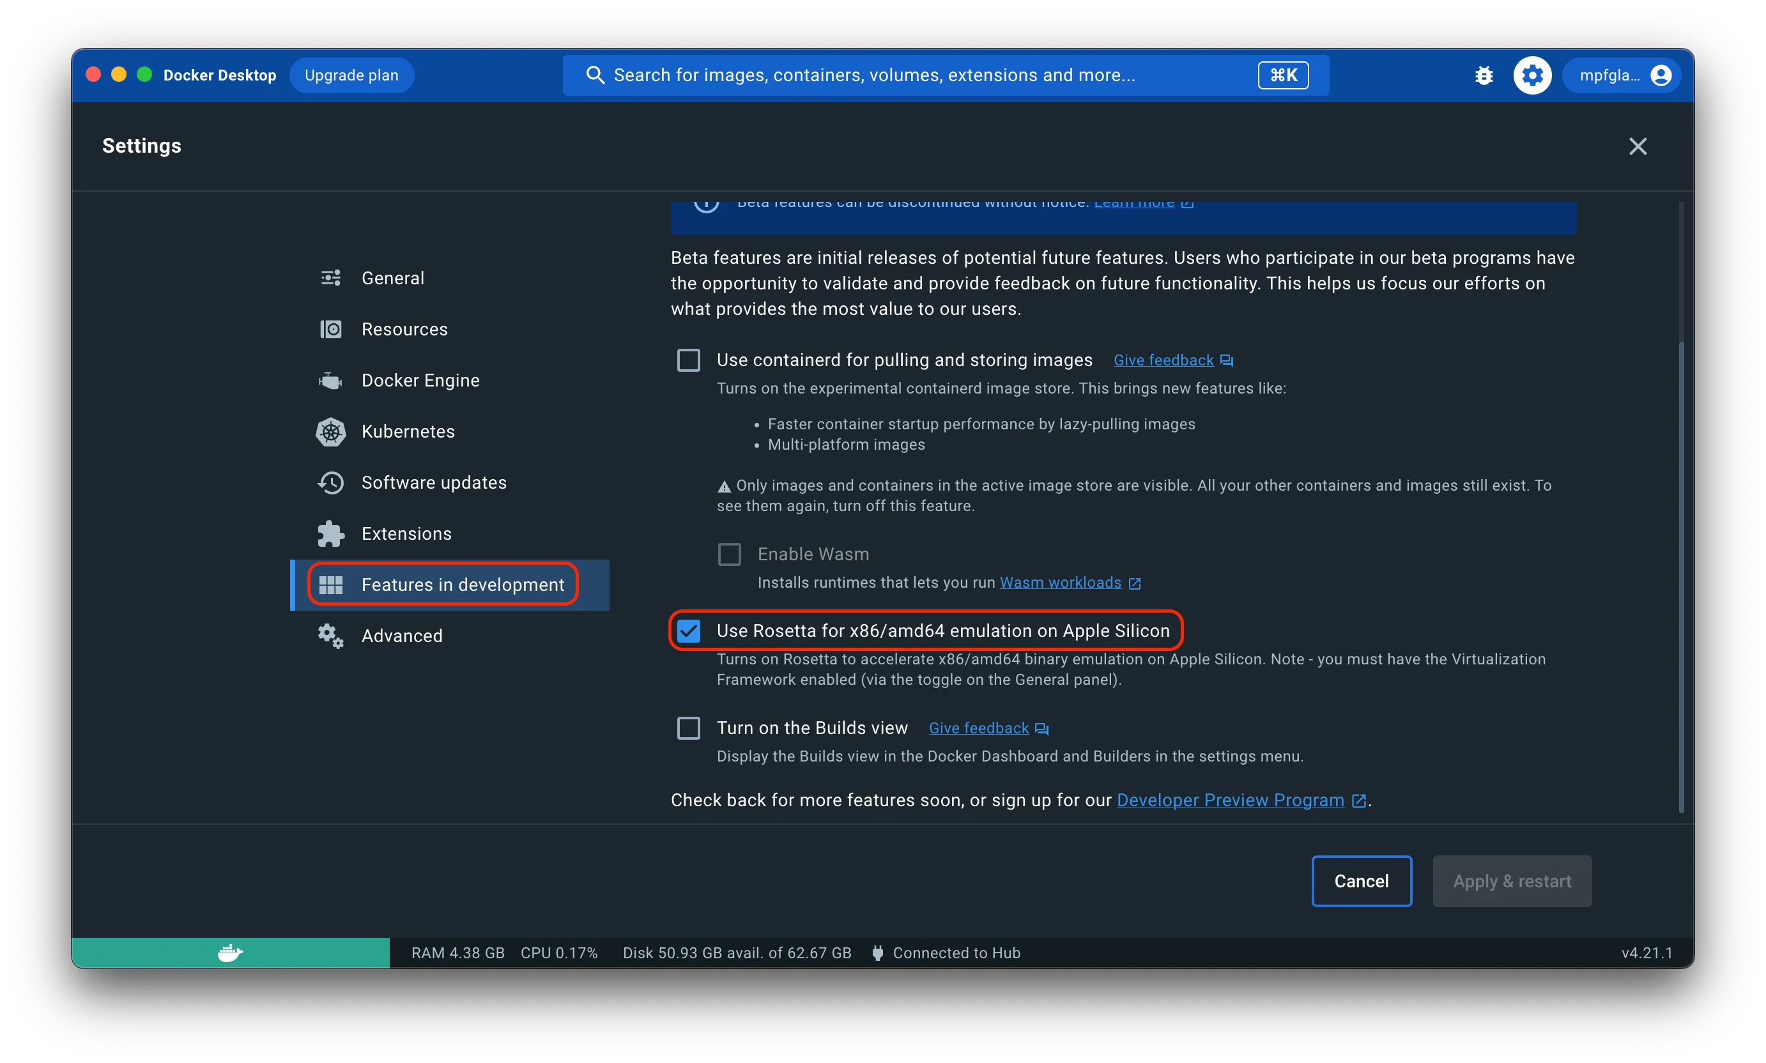This screenshot has width=1766, height=1063.
Task: Open Advanced settings via gear icon
Action: [330, 636]
